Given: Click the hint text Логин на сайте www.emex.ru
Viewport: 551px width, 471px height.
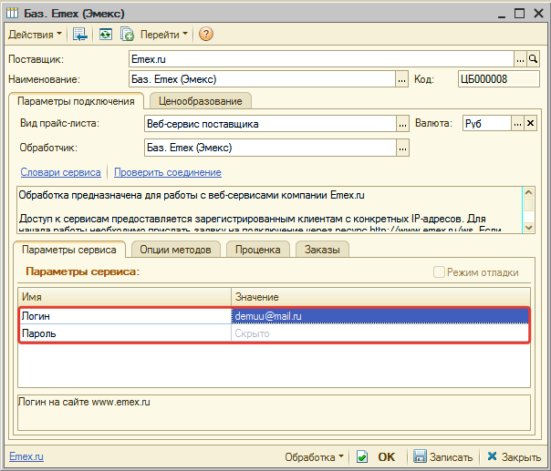Looking at the screenshot, I should pos(84,402).
